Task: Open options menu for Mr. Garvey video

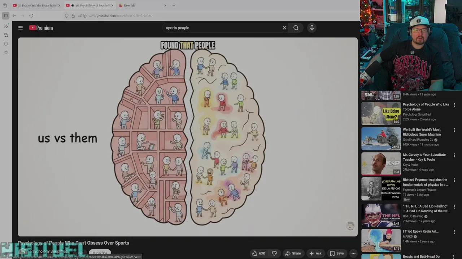Action: point(454,155)
